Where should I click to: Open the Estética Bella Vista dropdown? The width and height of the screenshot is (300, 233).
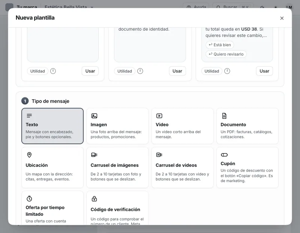tap(69, 7)
